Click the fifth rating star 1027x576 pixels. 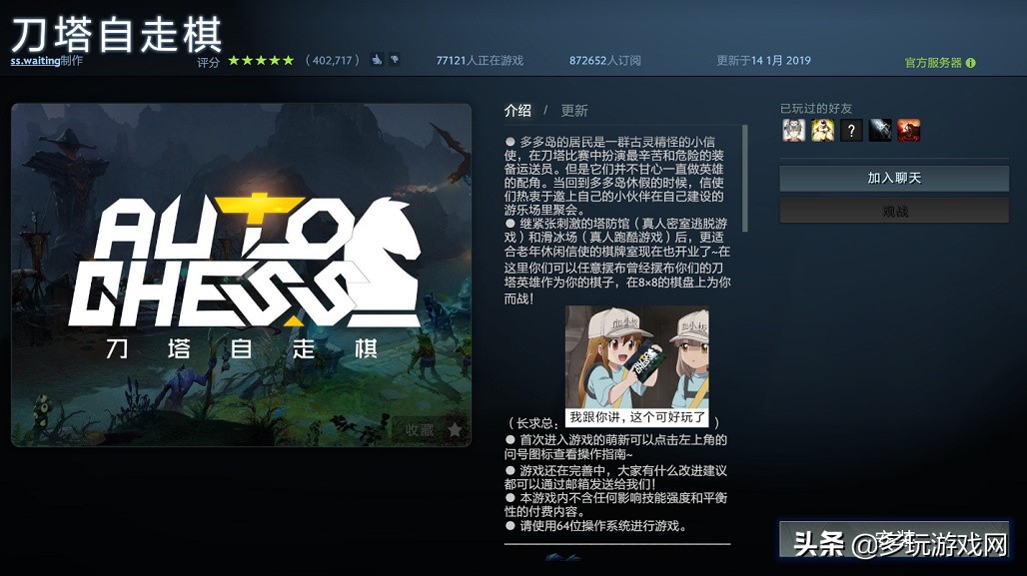[287, 60]
